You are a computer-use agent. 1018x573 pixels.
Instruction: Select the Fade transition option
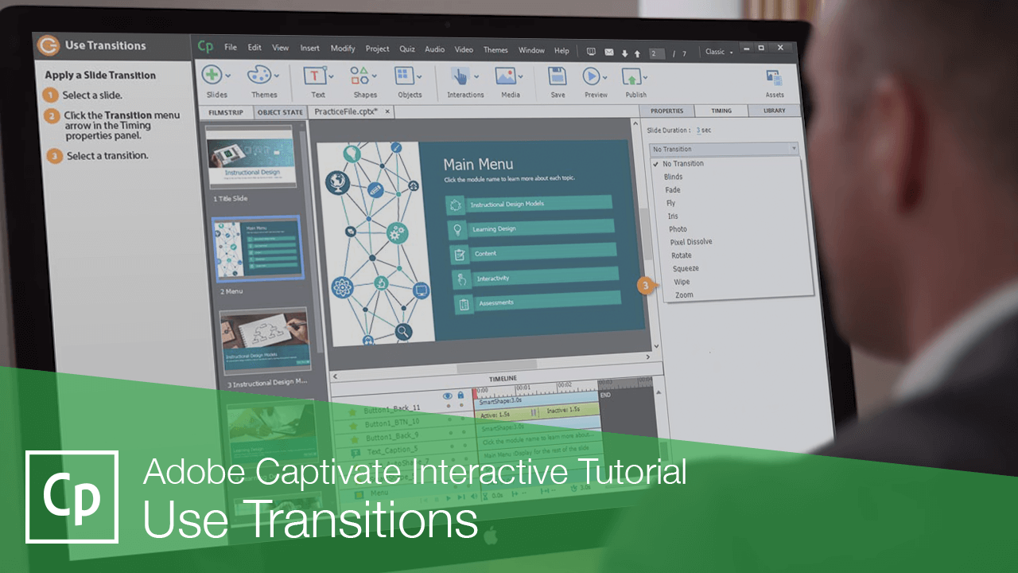click(672, 189)
